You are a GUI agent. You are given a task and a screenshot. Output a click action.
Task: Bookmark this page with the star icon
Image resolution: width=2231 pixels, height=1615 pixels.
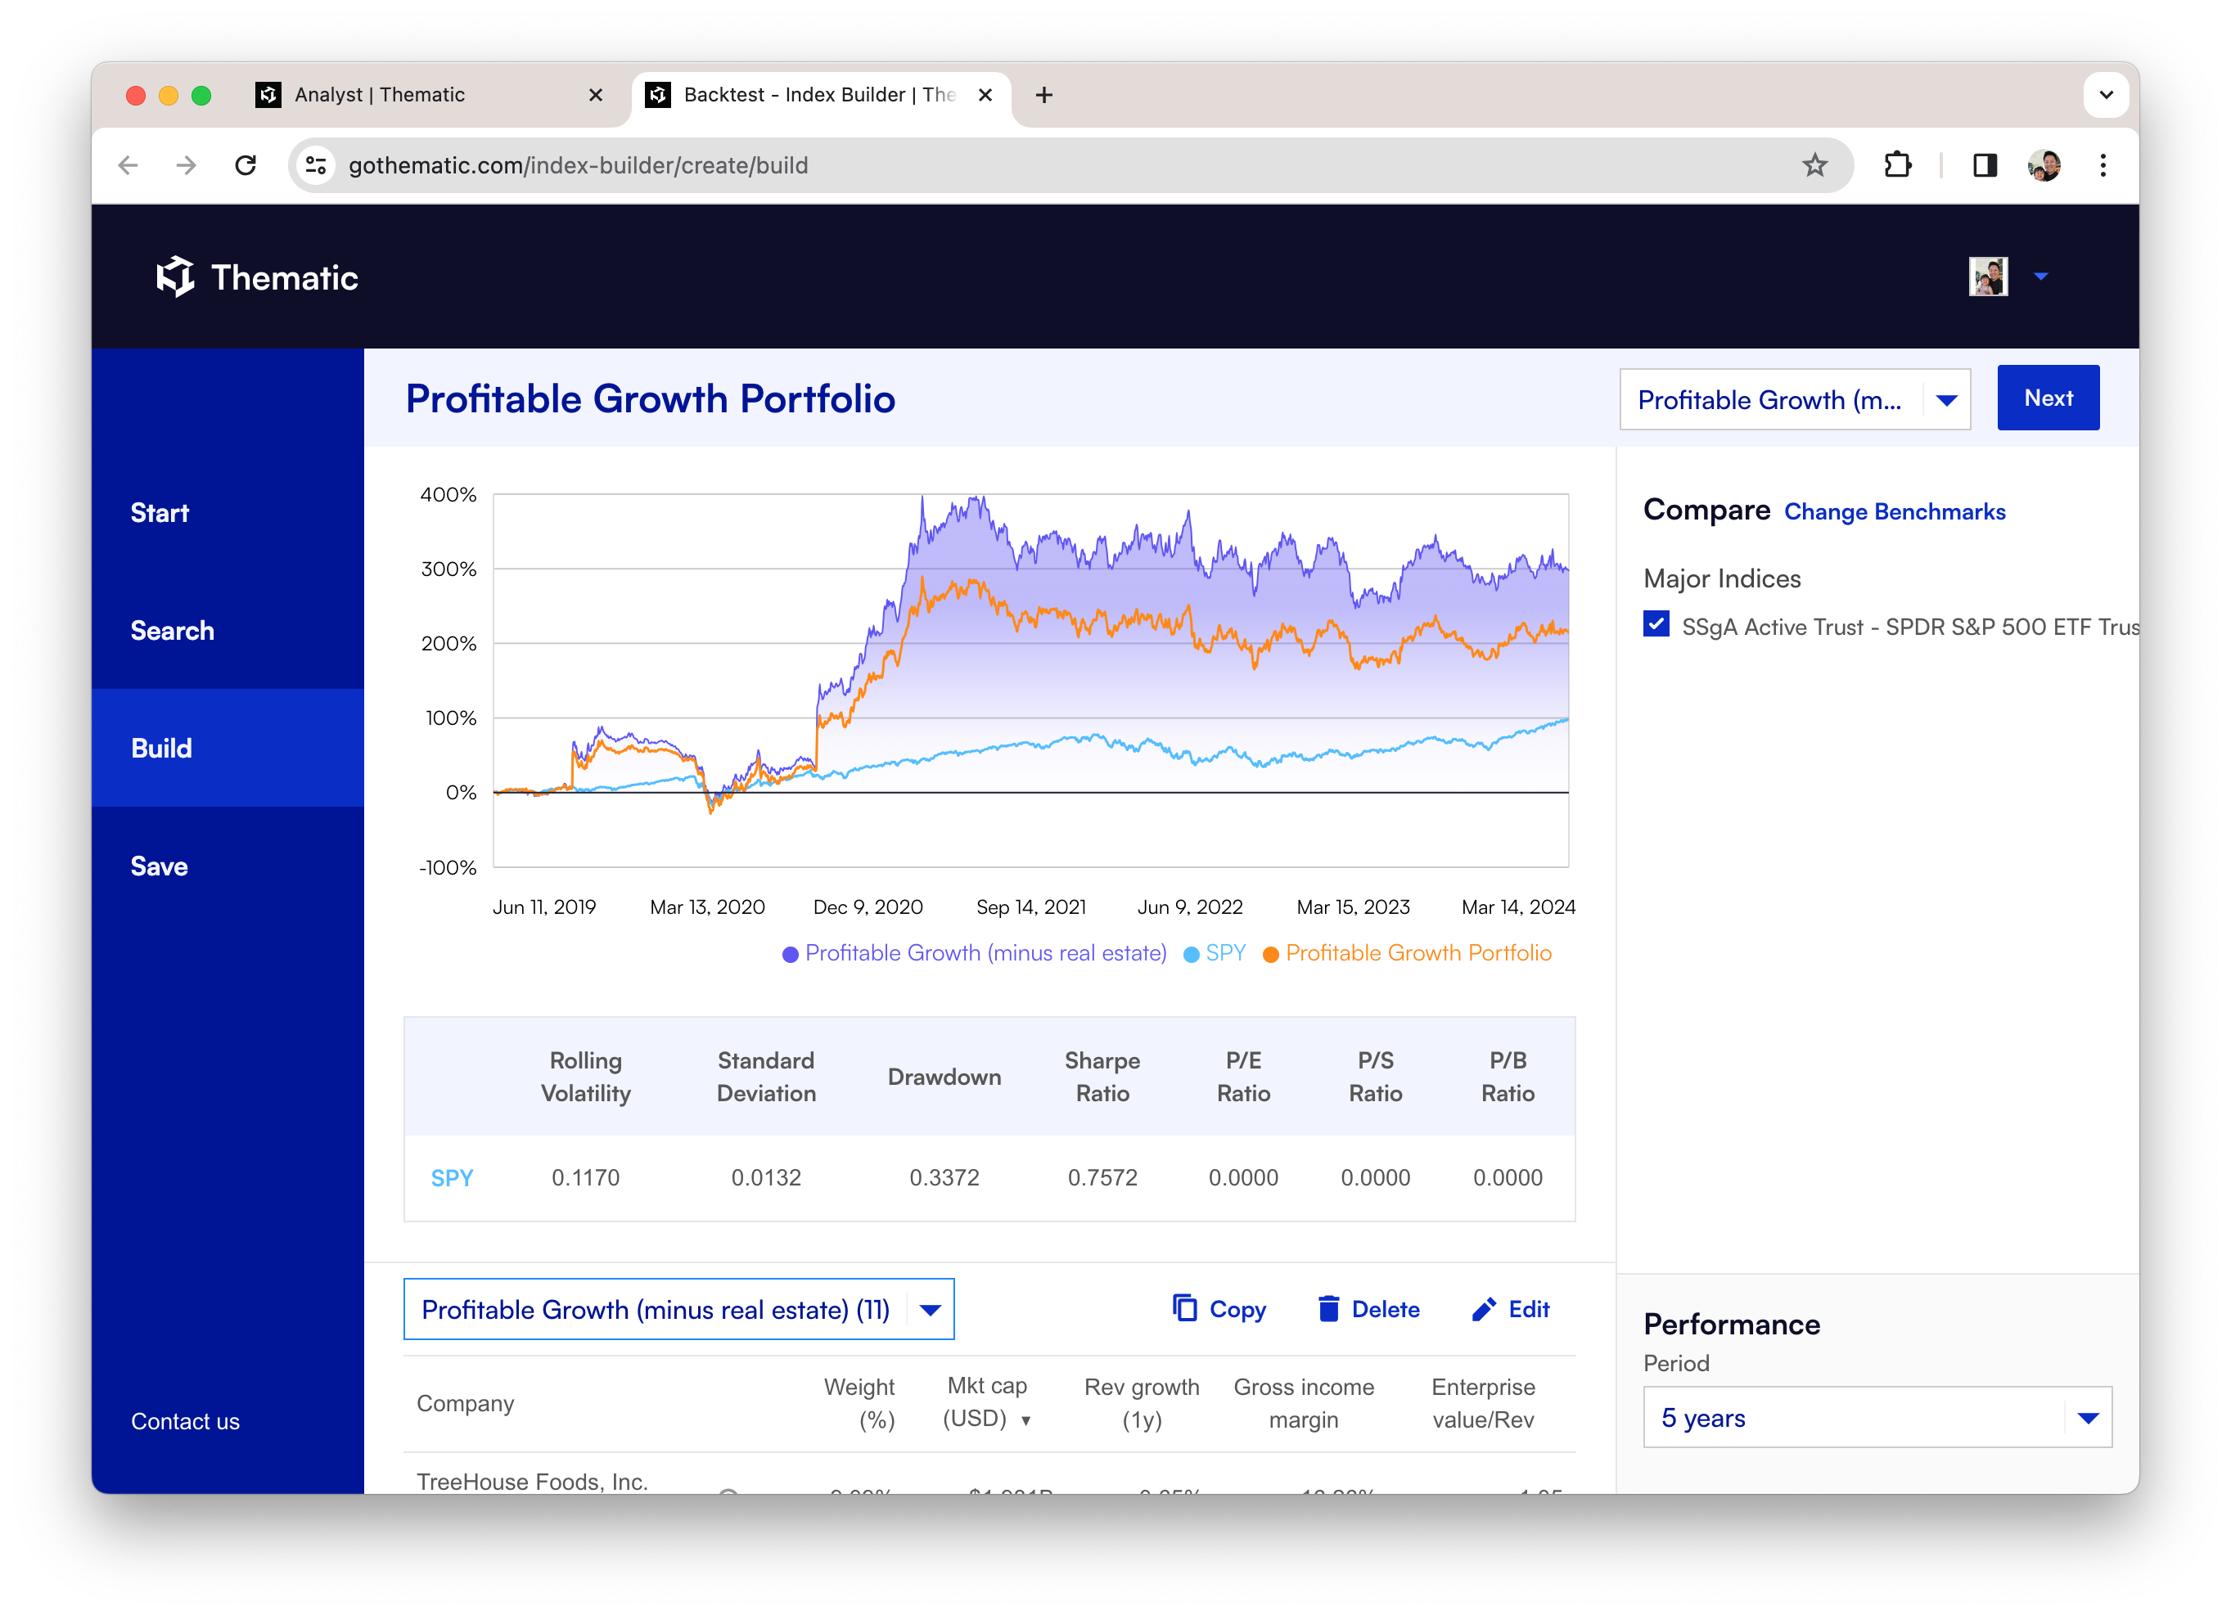1815,165
